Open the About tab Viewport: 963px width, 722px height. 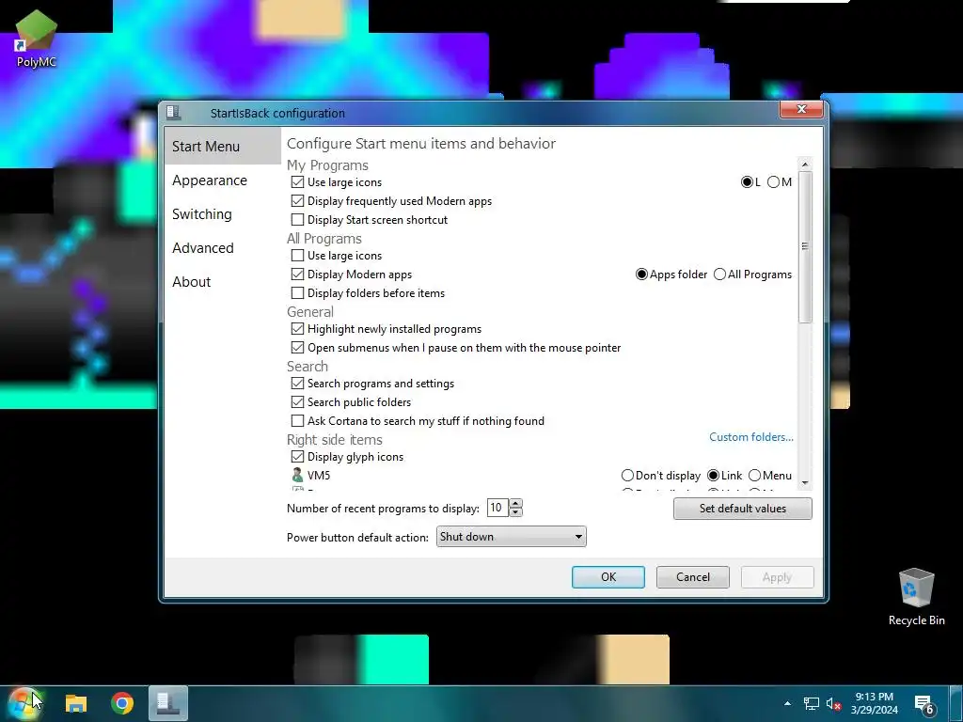(191, 282)
